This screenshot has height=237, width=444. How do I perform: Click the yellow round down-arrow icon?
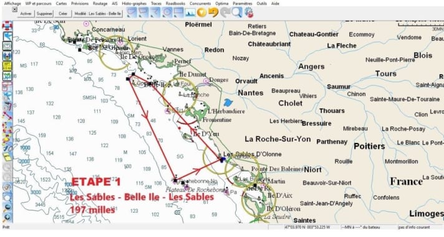coord(201,12)
